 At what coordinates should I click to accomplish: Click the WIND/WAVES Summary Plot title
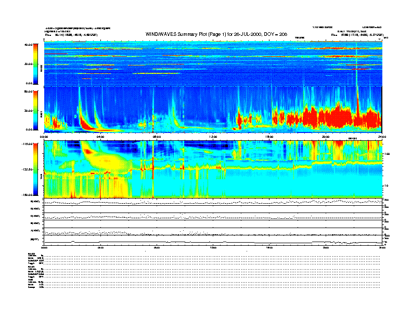pyautogui.click(x=216, y=34)
